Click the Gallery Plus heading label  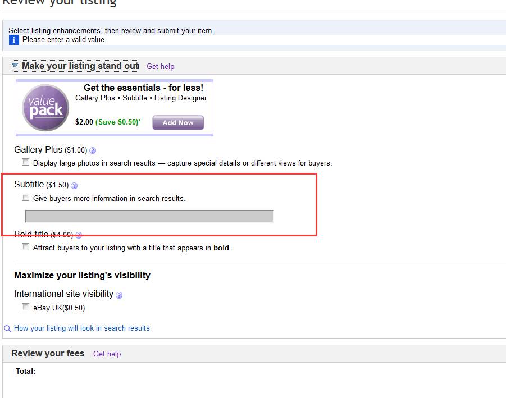[38, 150]
